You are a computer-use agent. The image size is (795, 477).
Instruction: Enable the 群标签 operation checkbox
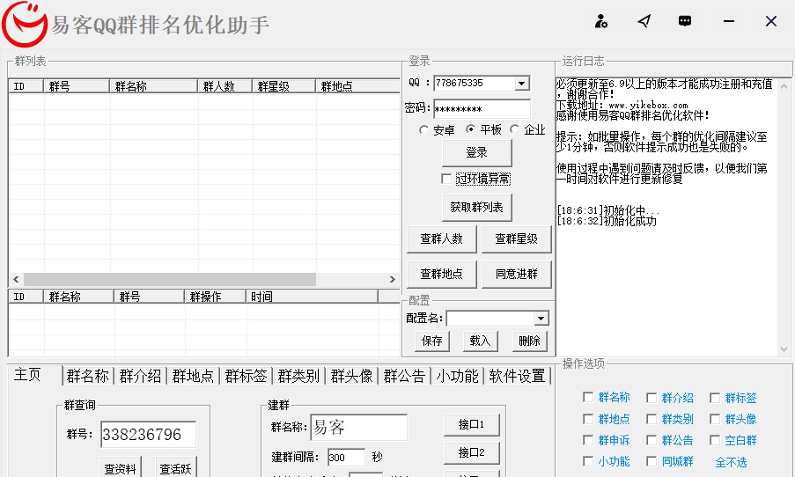click(x=715, y=398)
